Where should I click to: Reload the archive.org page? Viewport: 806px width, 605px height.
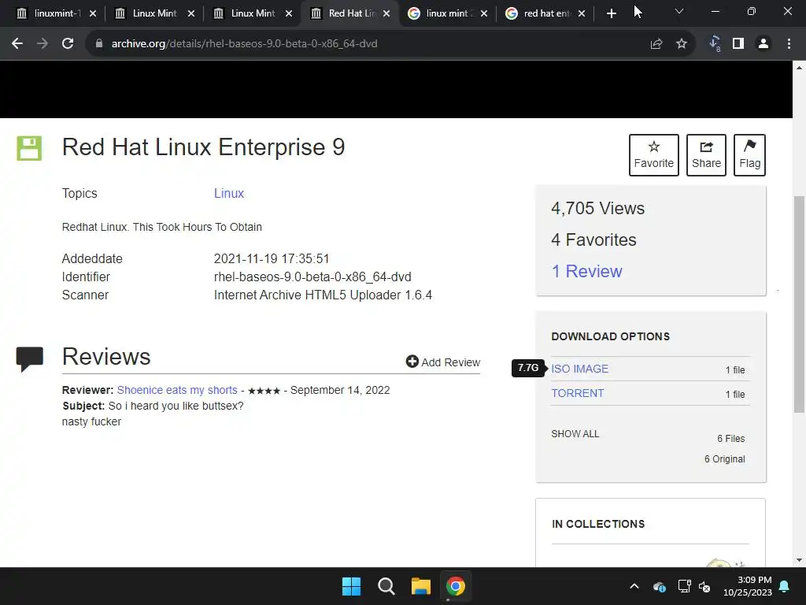[68, 44]
